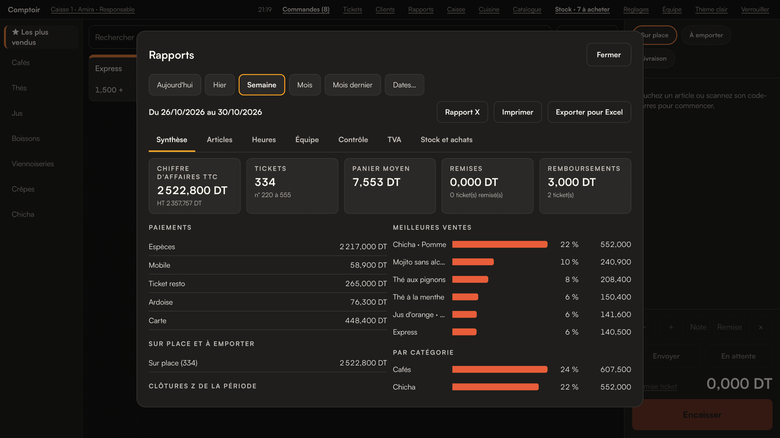Switch to Thème clair

pyautogui.click(x=711, y=9)
